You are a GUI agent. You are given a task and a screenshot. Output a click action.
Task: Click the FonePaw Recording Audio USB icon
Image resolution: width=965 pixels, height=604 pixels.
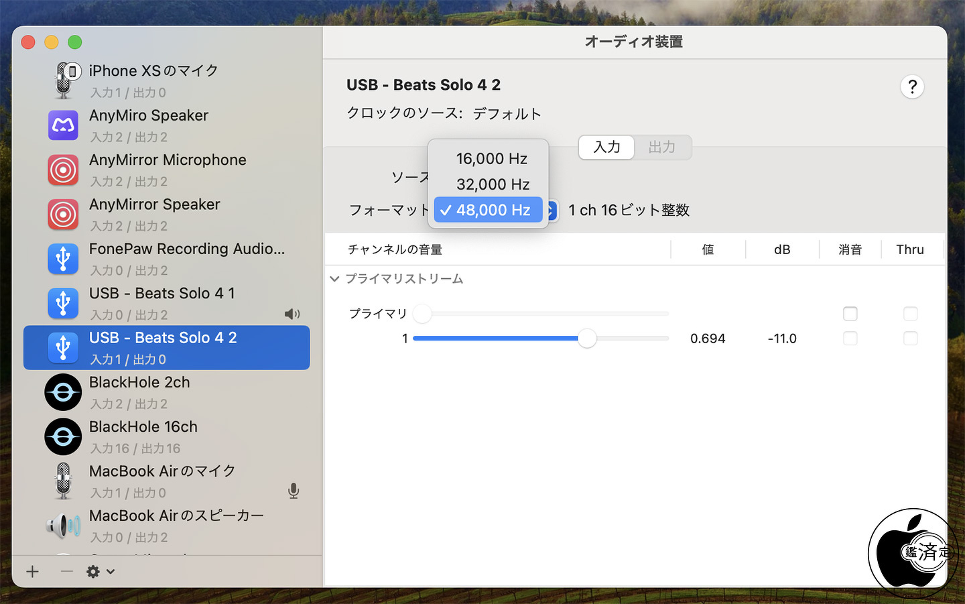(64, 259)
